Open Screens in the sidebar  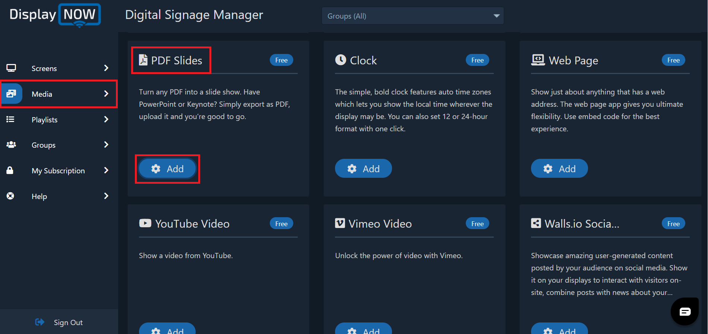(x=59, y=68)
